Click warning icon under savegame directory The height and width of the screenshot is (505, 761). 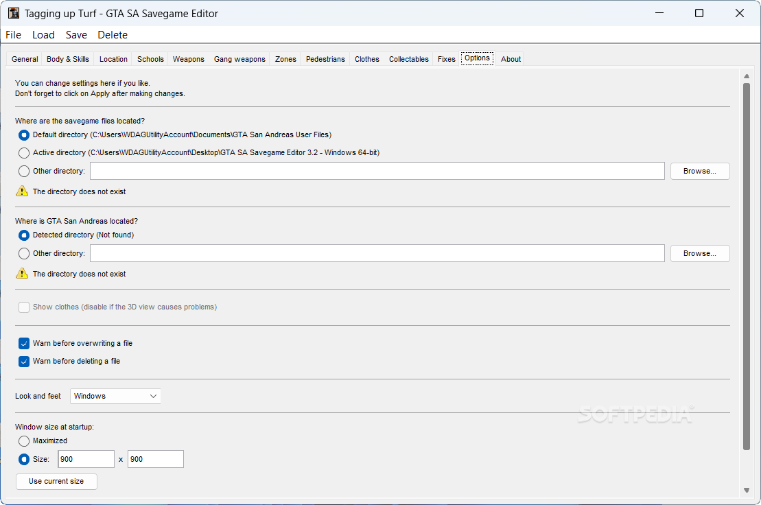pos(22,191)
